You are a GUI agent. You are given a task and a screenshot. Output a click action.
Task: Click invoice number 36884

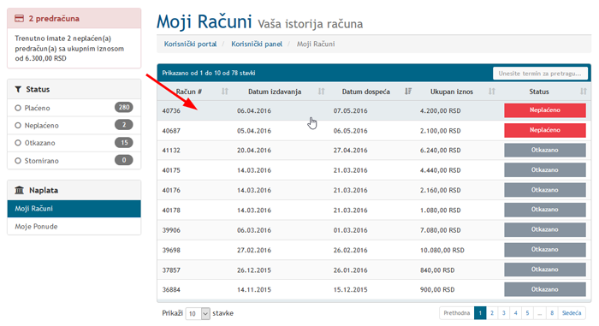(171, 290)
